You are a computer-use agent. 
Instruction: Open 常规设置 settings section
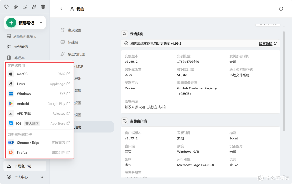click(x=71, y=30)
